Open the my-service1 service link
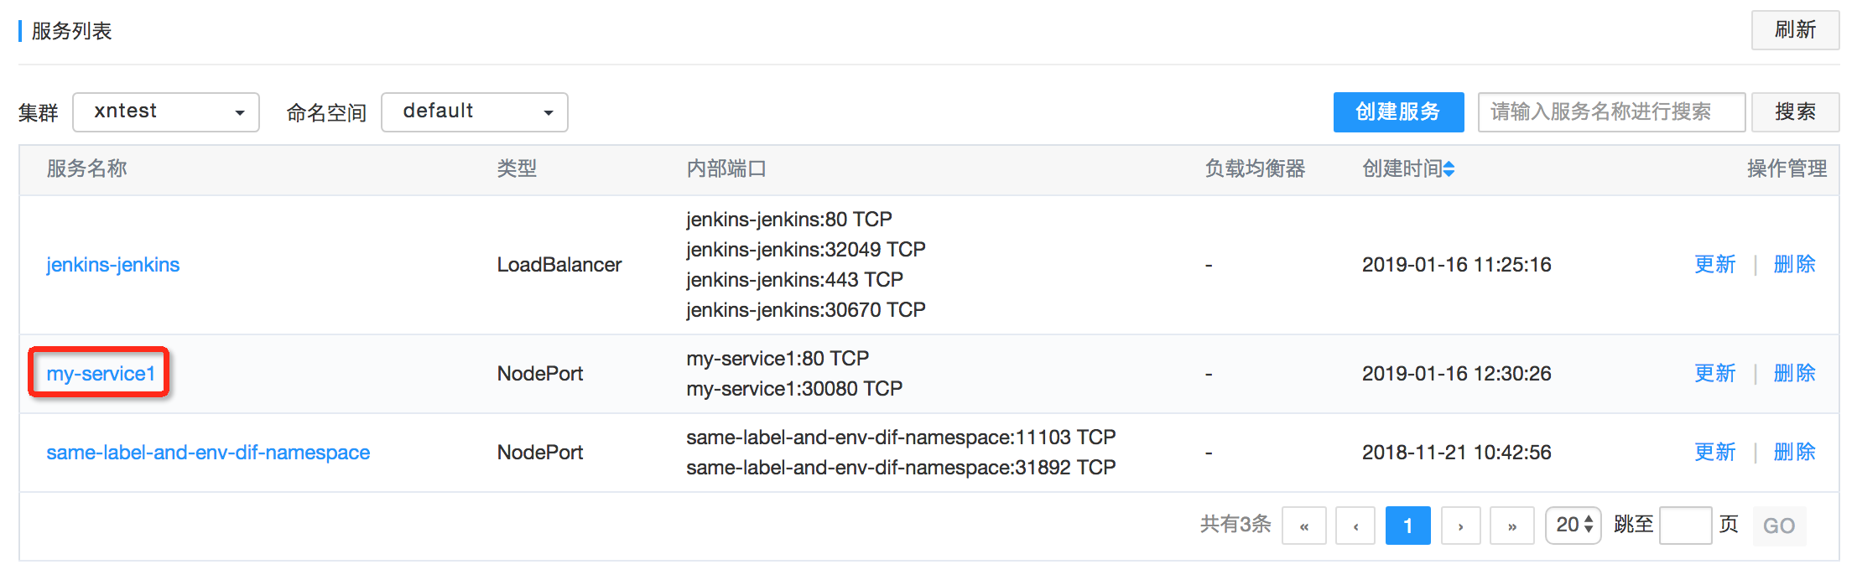Viewport: 1857px width, 580px height. pyautogui.click(x=101, y=374)
